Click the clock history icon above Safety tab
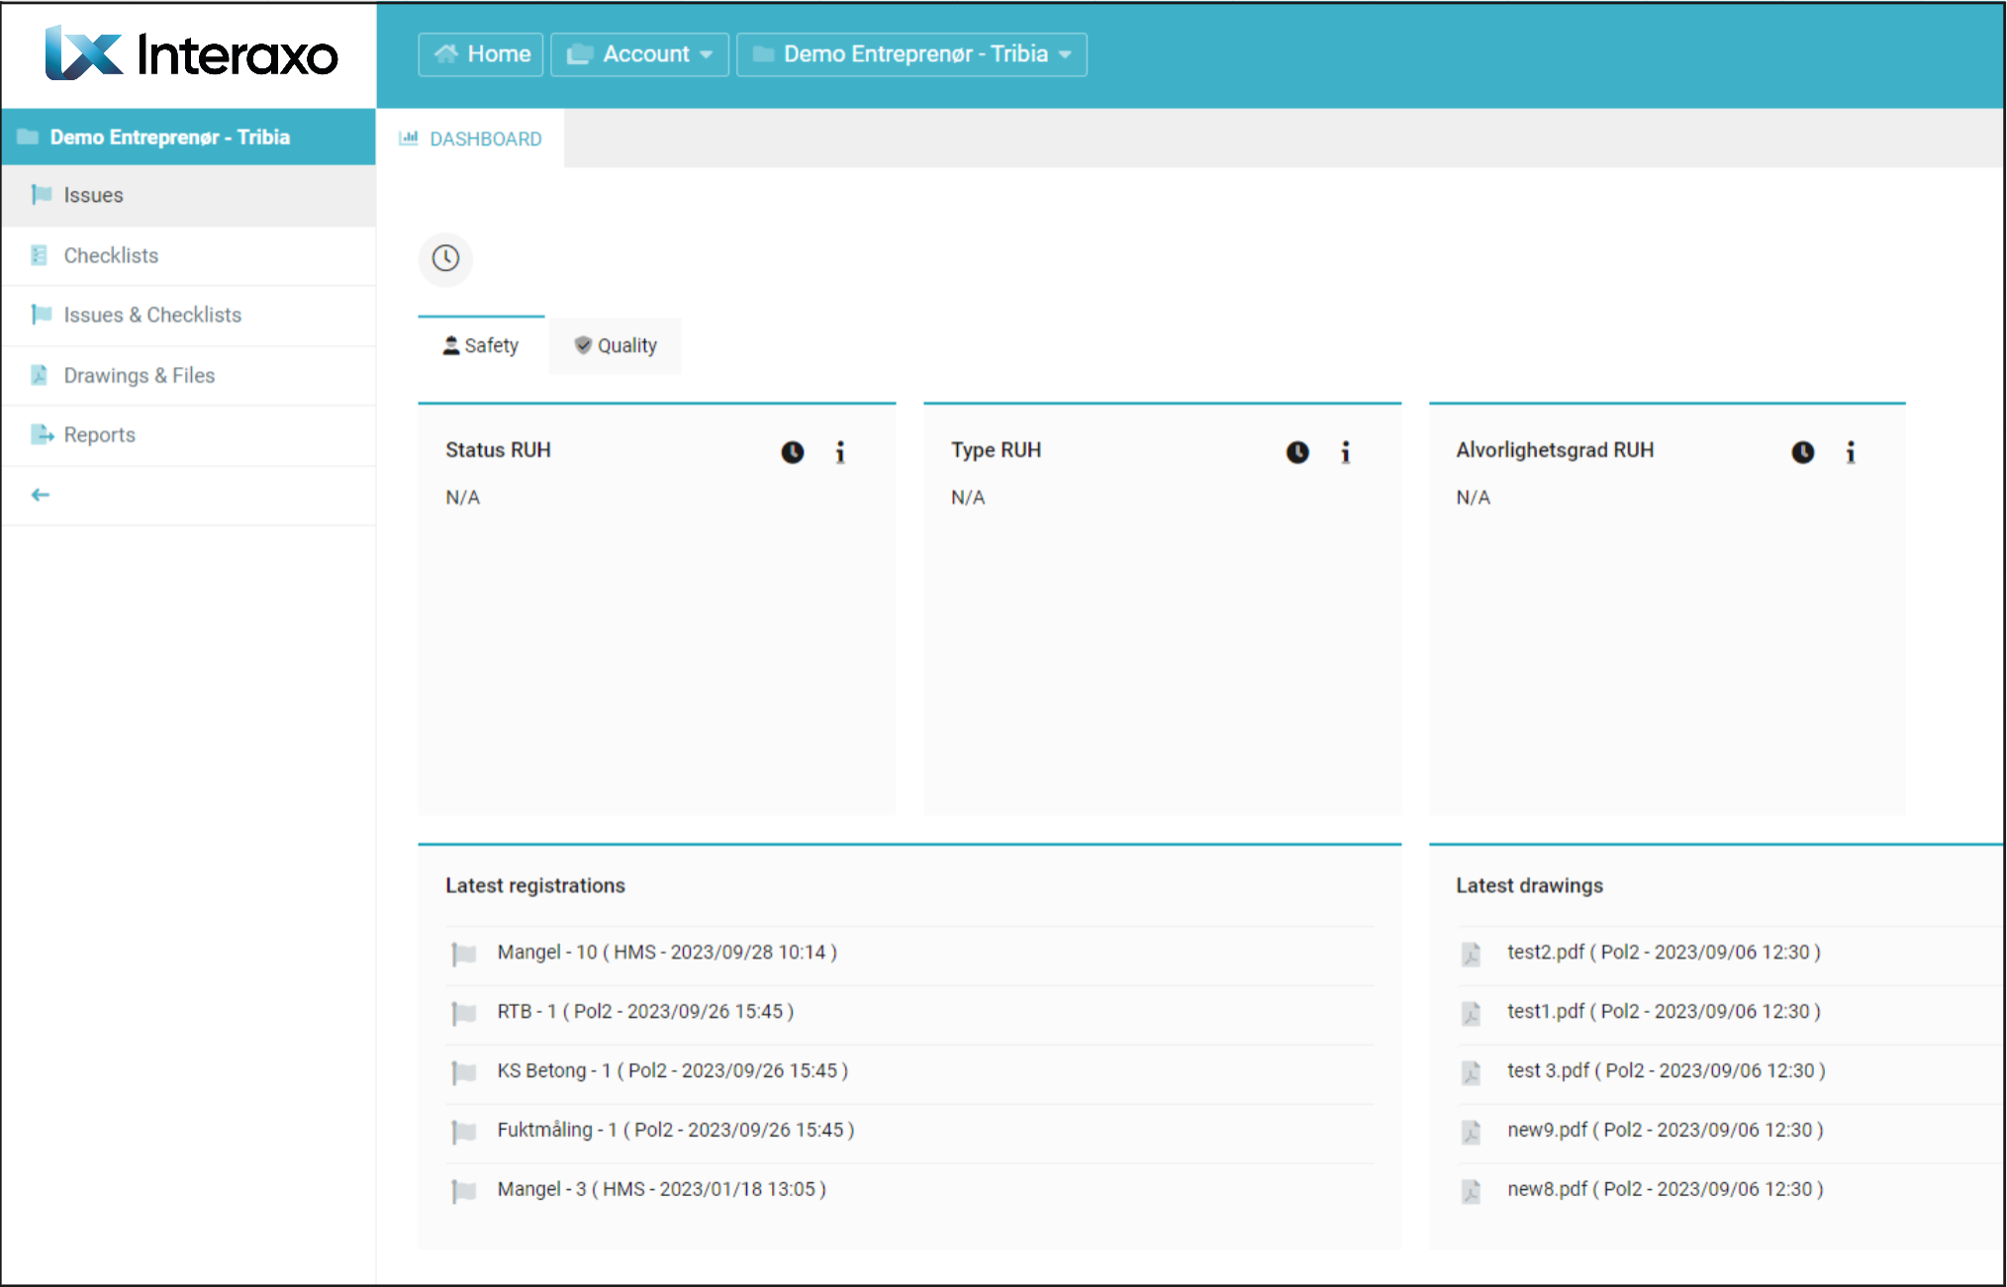 coord(445,259)
